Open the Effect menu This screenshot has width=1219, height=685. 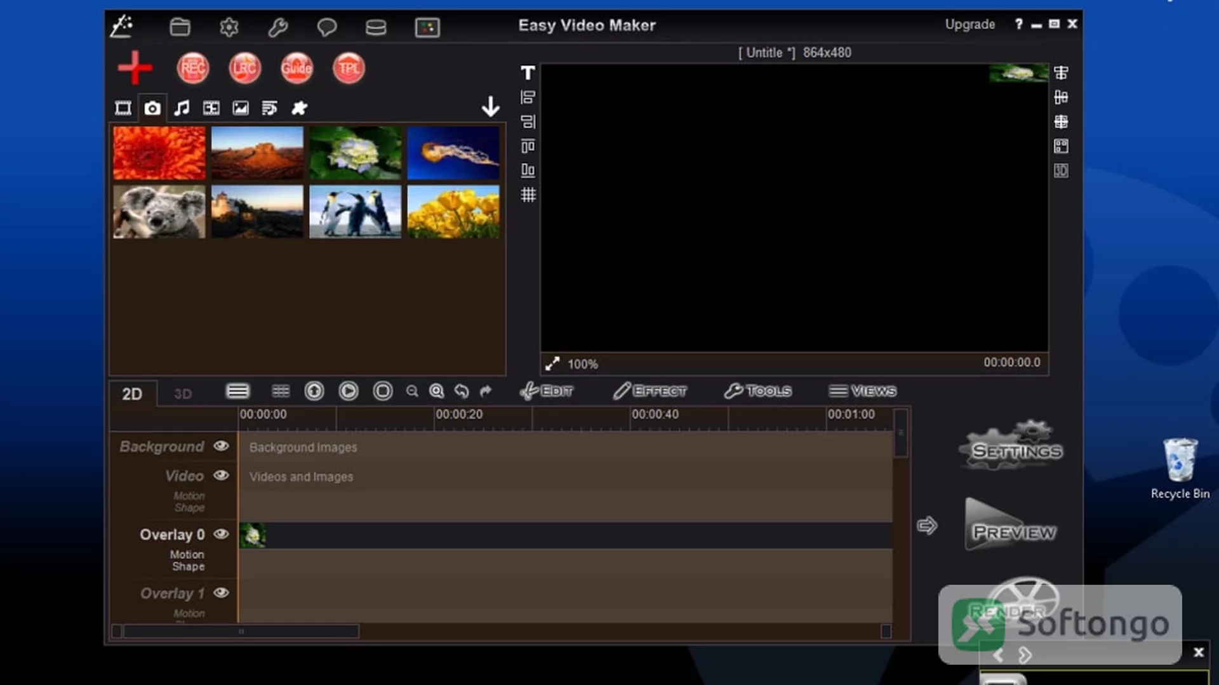(650, 391)
